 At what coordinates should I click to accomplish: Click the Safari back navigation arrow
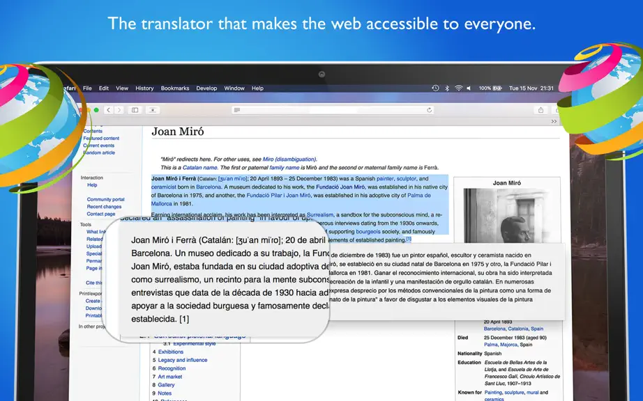click(108, 110)
